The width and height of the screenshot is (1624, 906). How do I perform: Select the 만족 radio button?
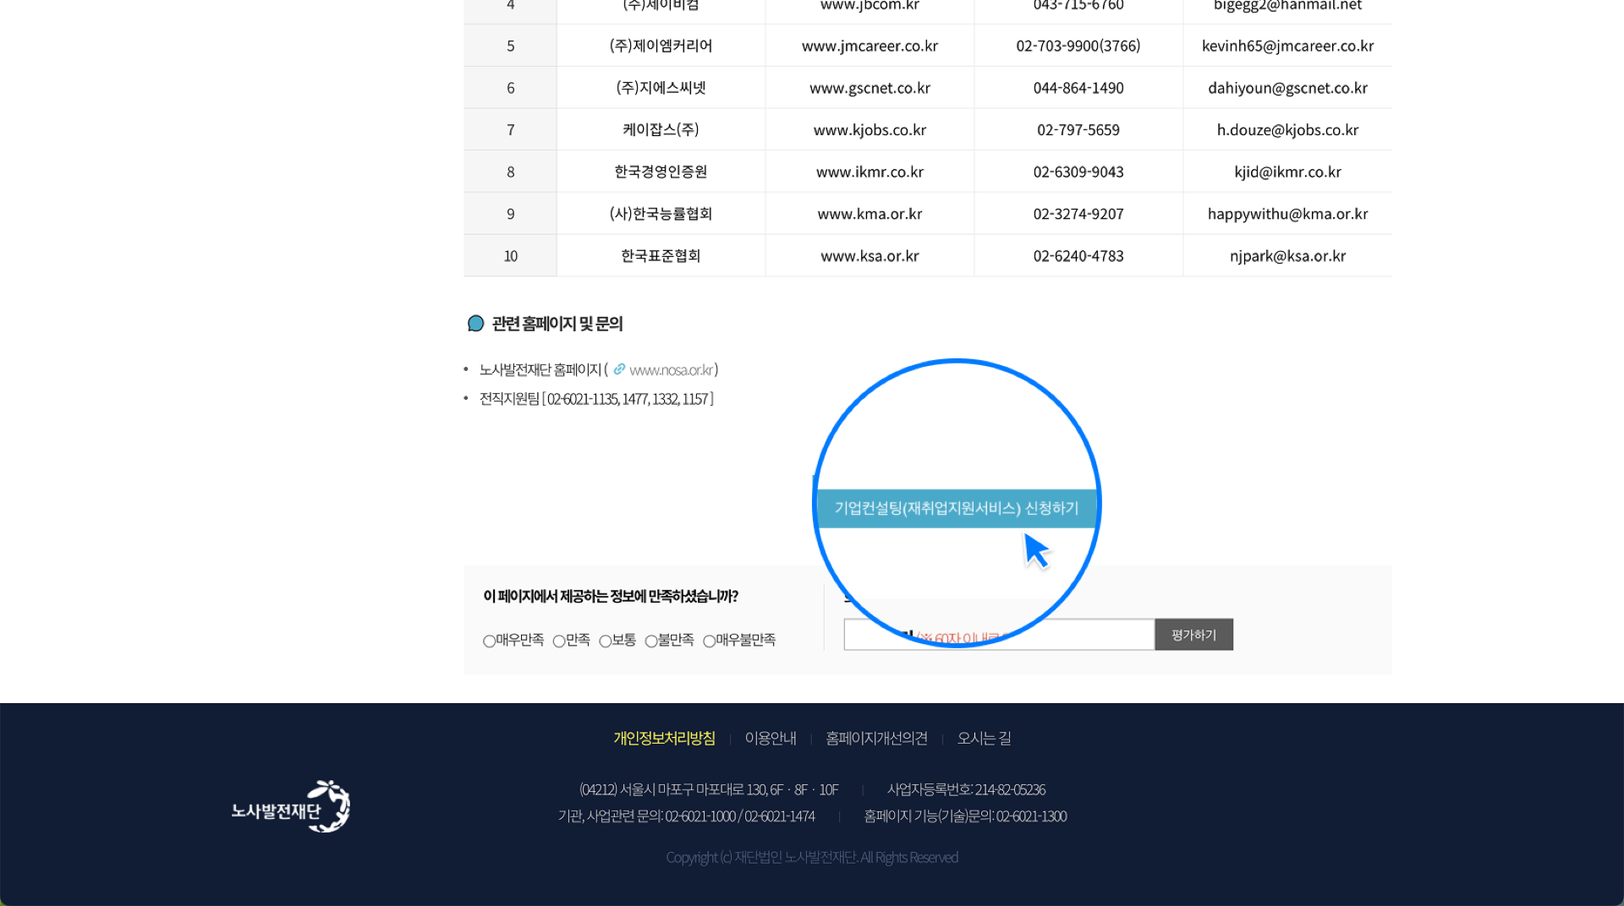(559, 641)
